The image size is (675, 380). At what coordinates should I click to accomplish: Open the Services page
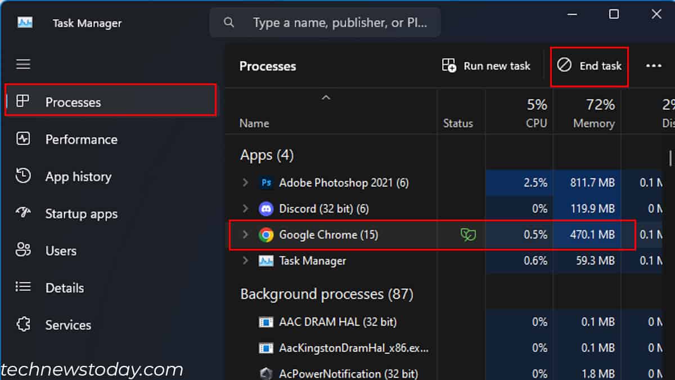pyautogui.click(x=67, y=325)
